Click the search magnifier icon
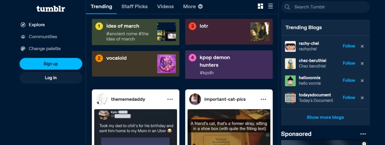This screenshot has height=145, width=385. pyautogui.click(x=287, y=7)
